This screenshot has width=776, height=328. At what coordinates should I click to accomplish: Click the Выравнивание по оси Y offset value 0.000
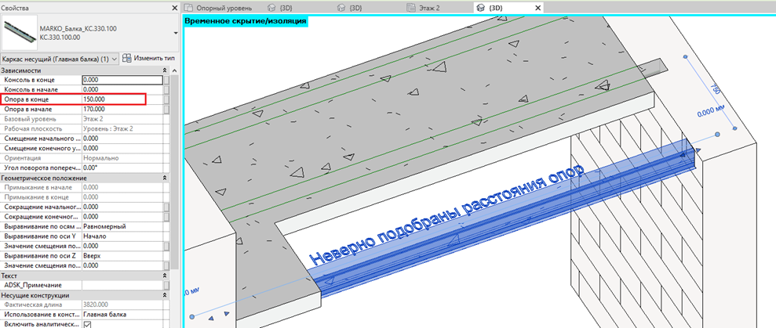point(122,246)
